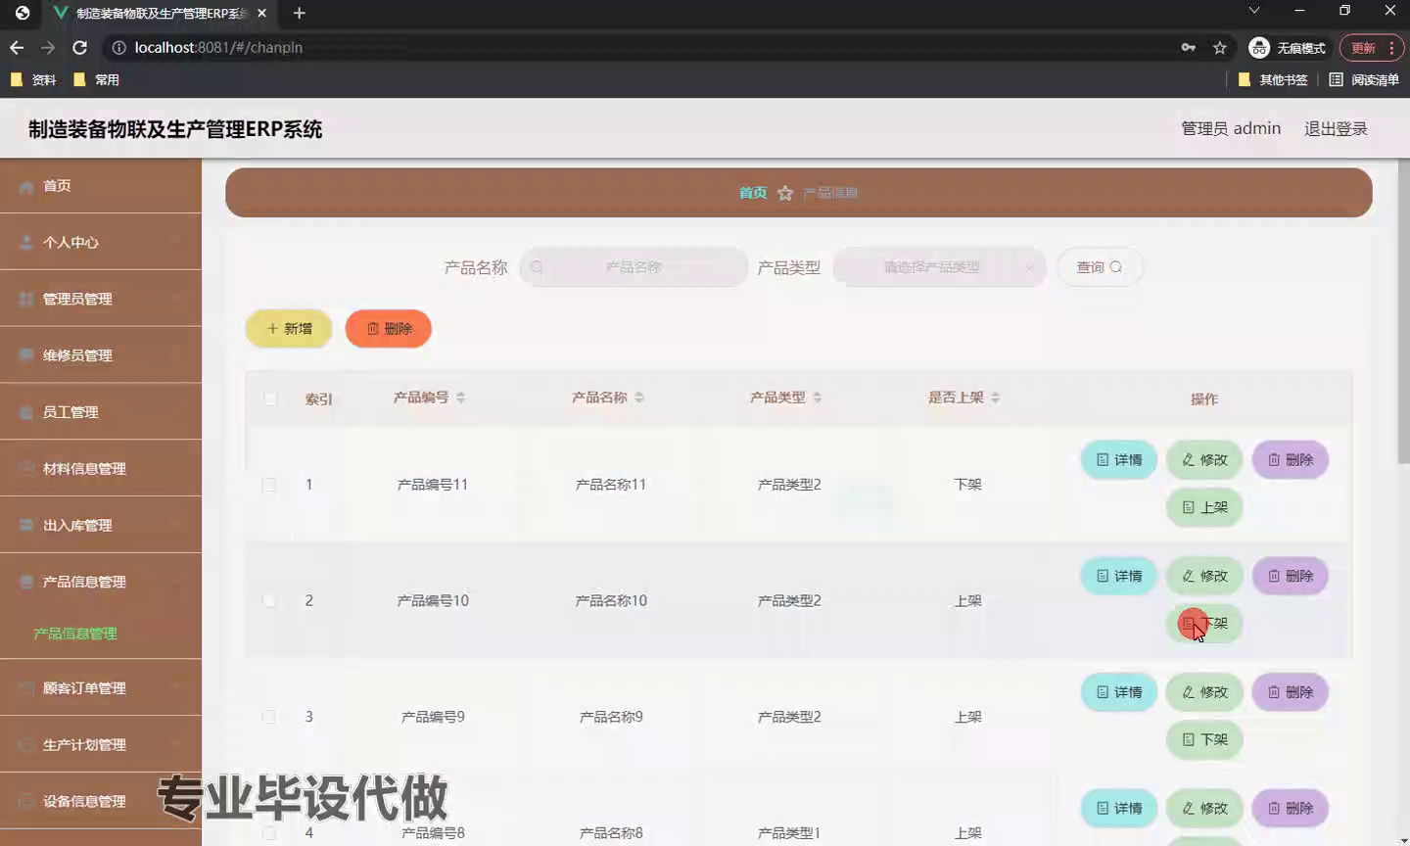This screenshot has width=1410, height=846.
Task: Click 修改 for 产品编号10
Action: tap(1204, 576)
